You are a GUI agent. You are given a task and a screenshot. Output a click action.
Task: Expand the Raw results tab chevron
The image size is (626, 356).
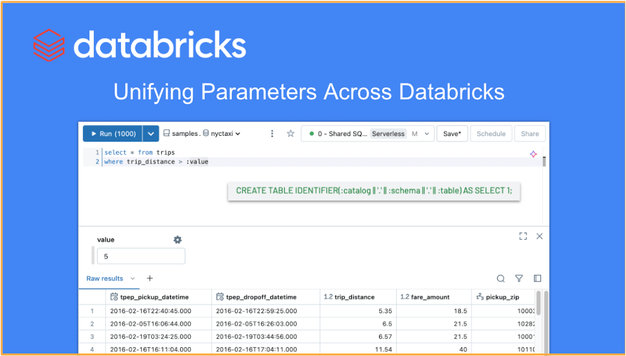coord(132,278)
